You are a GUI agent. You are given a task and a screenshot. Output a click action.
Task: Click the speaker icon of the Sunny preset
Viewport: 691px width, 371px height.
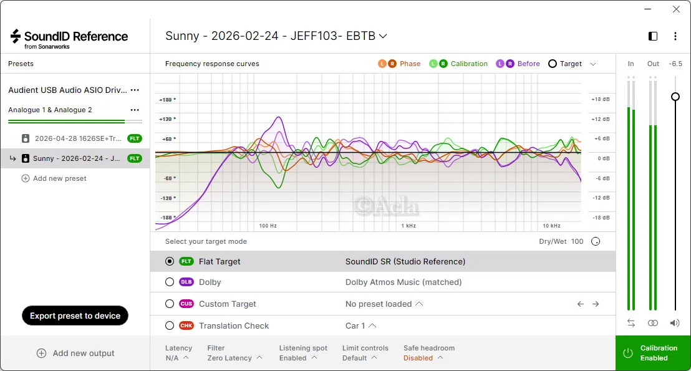(x=26, y=158)
